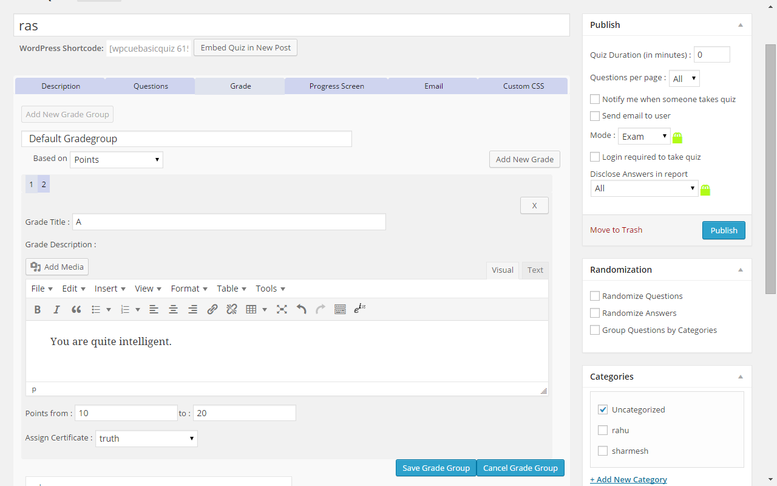Click the Move to Trash link

[616, 230]
